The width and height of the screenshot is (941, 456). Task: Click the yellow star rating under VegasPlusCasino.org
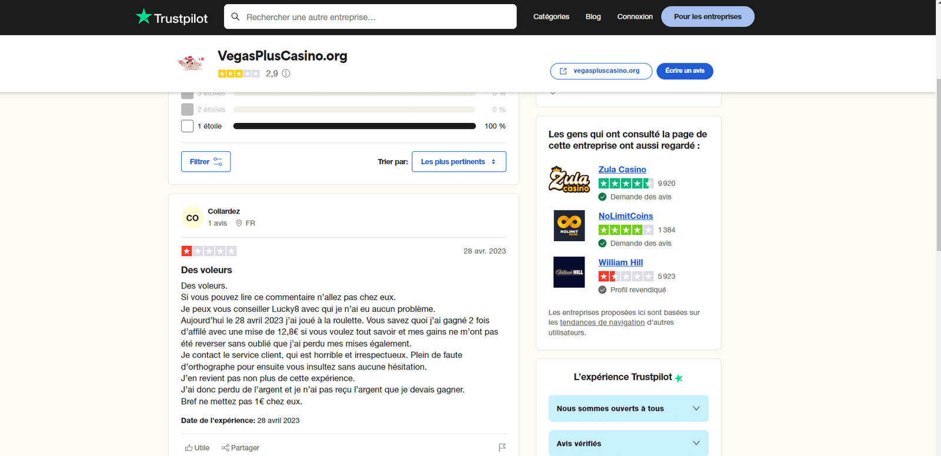(239, 74)
